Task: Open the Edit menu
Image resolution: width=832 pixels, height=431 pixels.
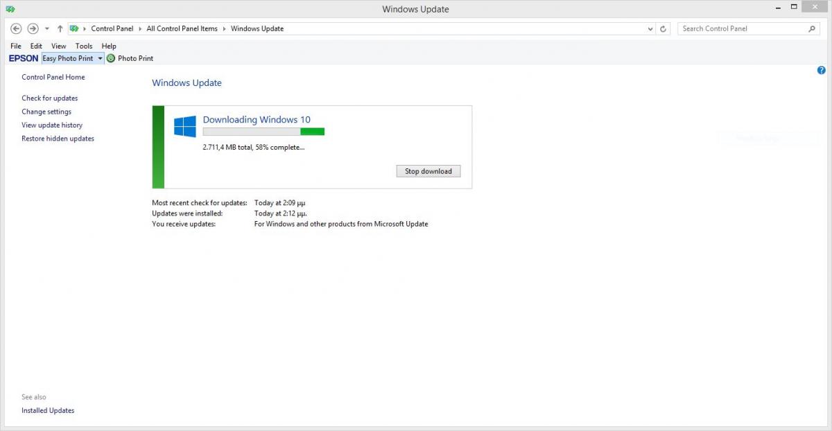Action: point(36,46)
